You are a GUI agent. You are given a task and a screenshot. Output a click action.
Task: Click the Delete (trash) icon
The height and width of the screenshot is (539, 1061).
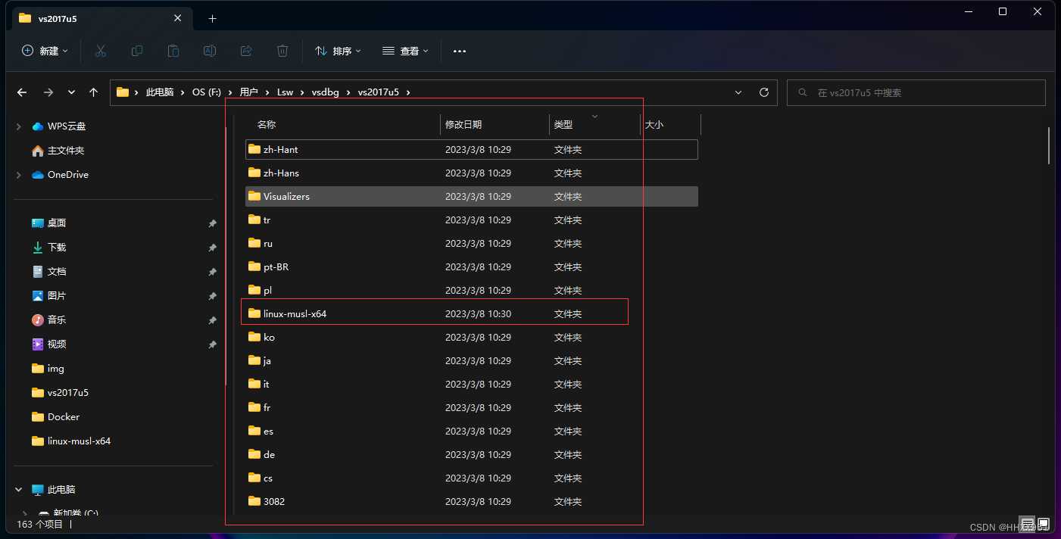pos(282,51)
